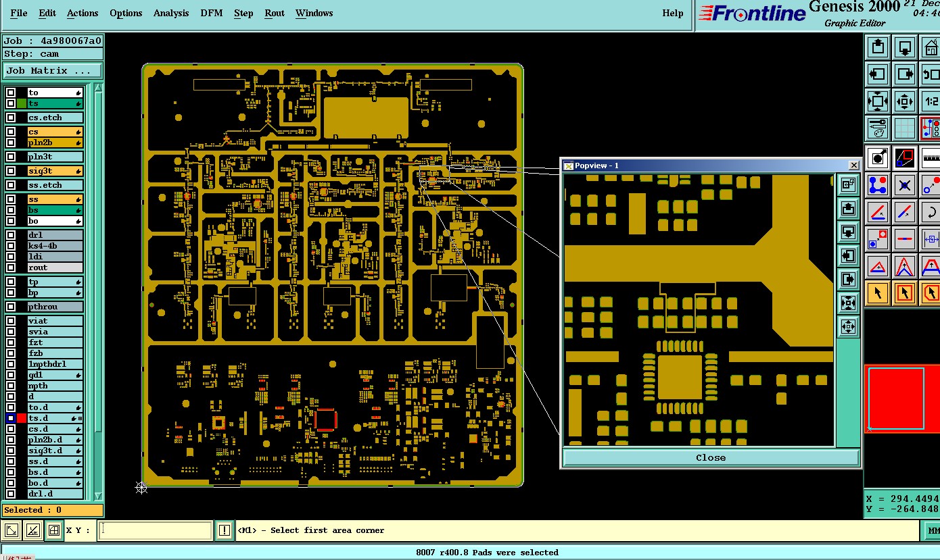The height and width of the screenshot is (560, 940).
Task: Select the plain arrow select tool
Action: pos(878,293)
